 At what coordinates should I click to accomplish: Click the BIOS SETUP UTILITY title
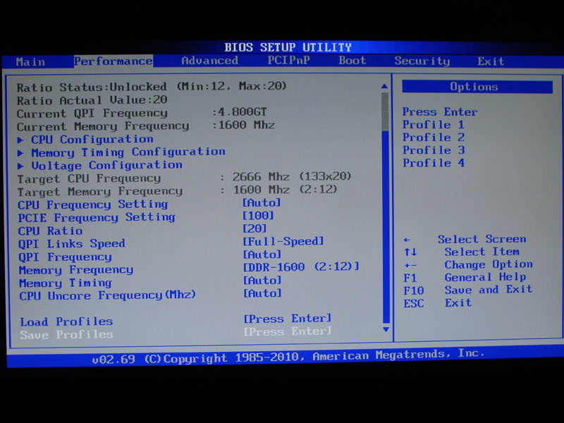point(288,47)
